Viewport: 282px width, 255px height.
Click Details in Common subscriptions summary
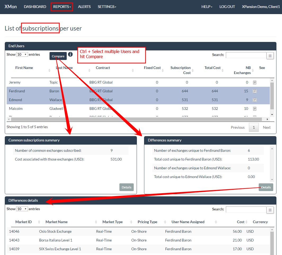pos(127,187)
